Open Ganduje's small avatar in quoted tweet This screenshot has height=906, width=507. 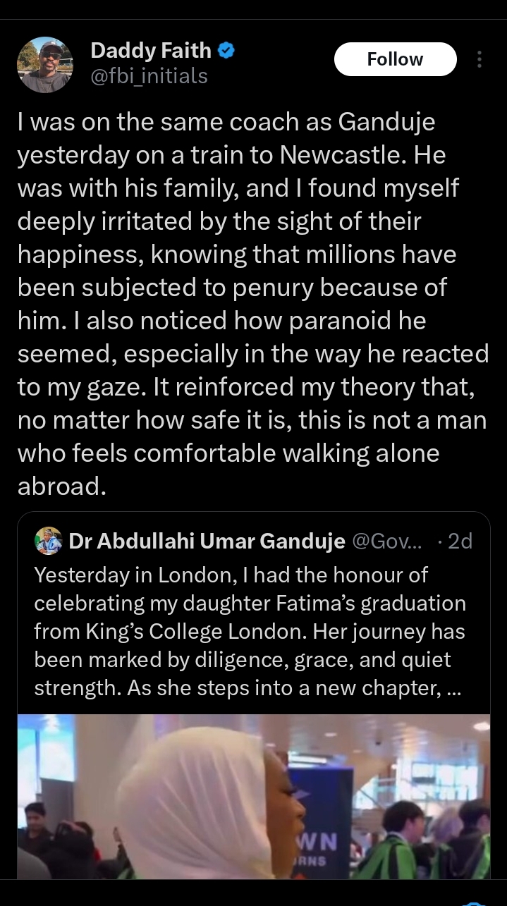(x=48, y=541)
